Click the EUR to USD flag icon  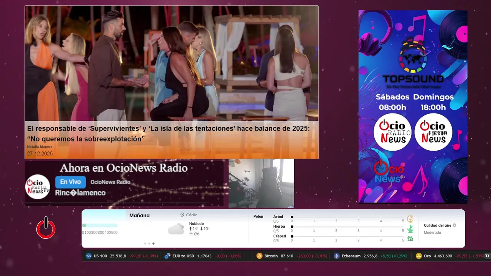pyautogui.click(x=167, y=256)
